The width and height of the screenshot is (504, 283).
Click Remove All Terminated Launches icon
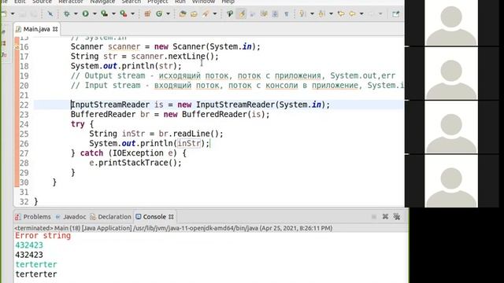397,217
